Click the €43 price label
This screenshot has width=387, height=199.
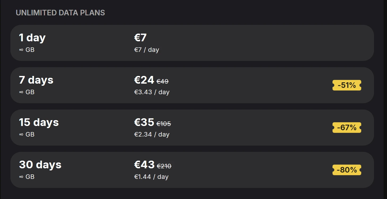pos(144,165)
